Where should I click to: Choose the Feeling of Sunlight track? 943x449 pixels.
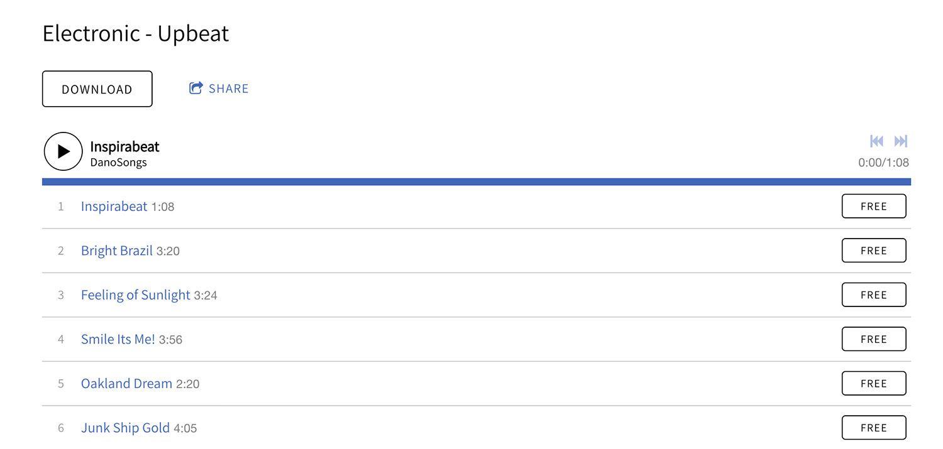tap(136, 295)
